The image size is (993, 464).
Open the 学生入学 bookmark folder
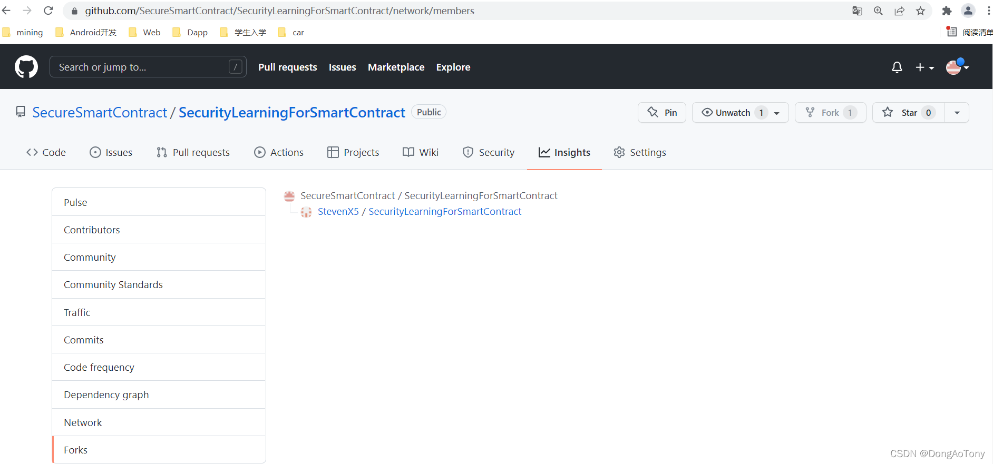click(x=243, y=32)
